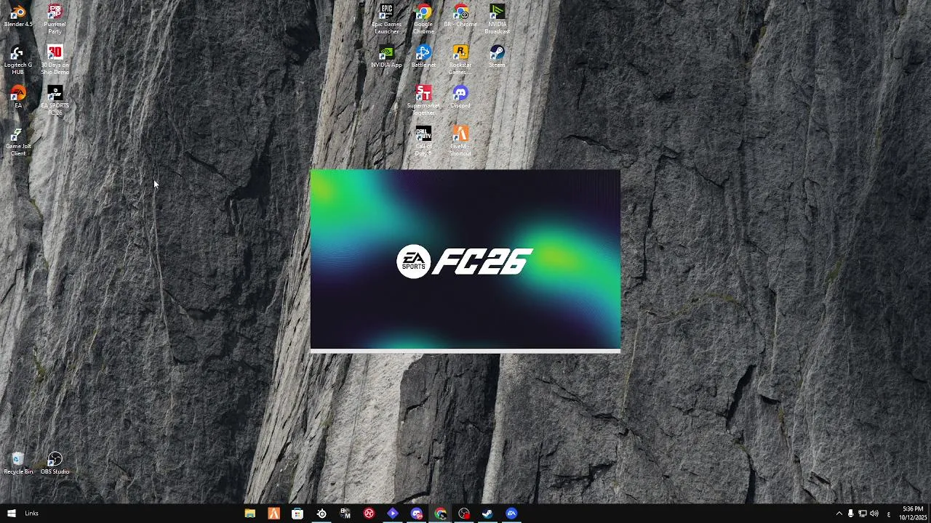The width and height of the screenshot is (931, 523).
Task: Switch to the EA app in taskbar
Action: click(x=511, y=514)
